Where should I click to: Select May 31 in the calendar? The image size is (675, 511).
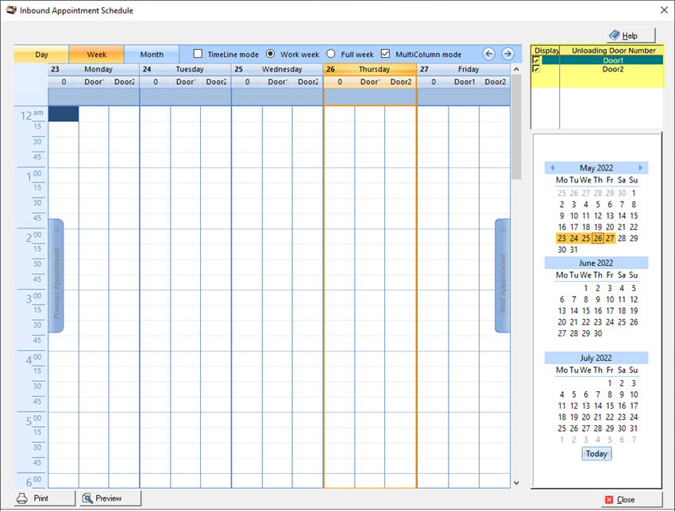[x=574, y=249]
